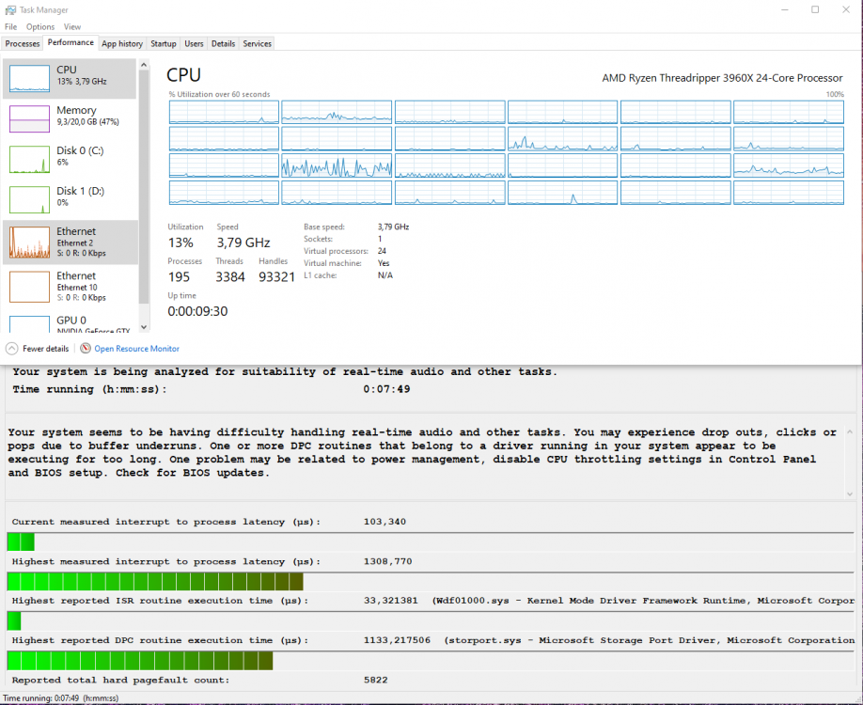This screenshot has height=705, width=863.
Task: Click the sidebar scroll down arrow
Action: pyautogui.click(x=144, y=327)
